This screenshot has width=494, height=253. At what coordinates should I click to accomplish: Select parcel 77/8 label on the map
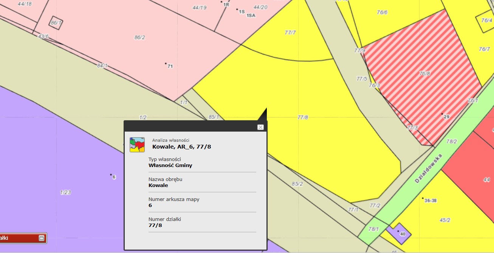coord(303,117)
